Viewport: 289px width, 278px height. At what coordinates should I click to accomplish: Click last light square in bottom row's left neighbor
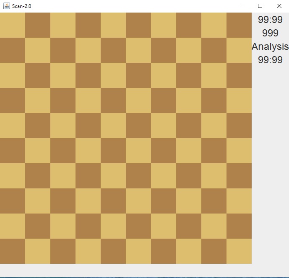(214, 251)
